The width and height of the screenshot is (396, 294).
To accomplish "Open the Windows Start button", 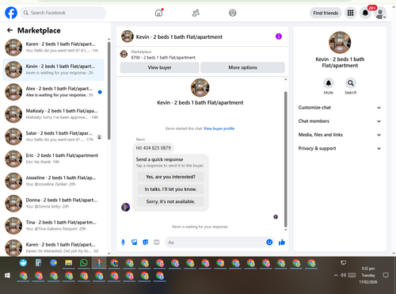I will point(7,276).
